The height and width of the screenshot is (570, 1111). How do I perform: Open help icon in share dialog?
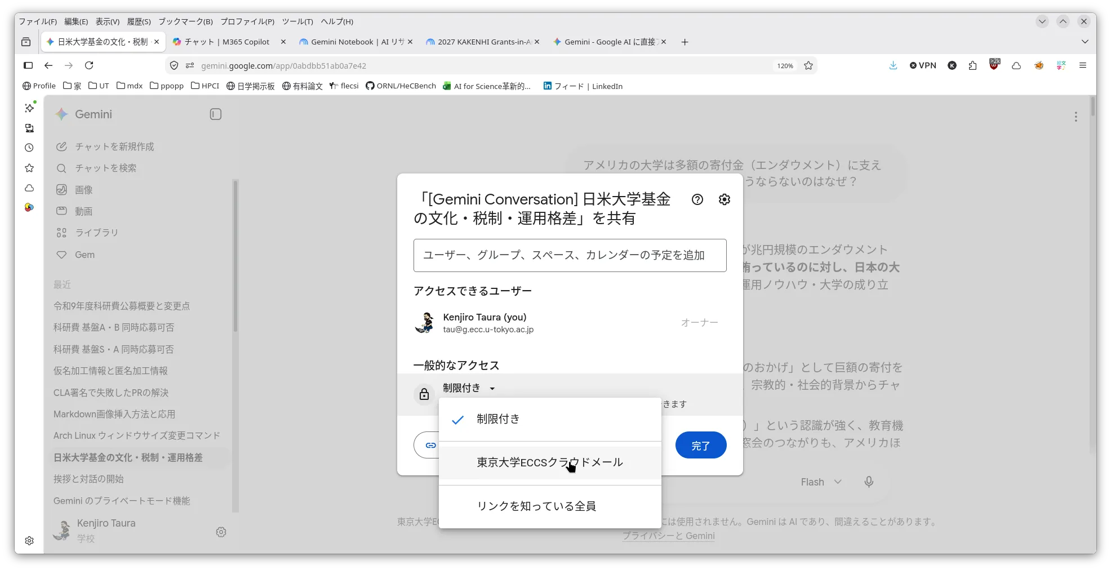[x=697, y=199]
